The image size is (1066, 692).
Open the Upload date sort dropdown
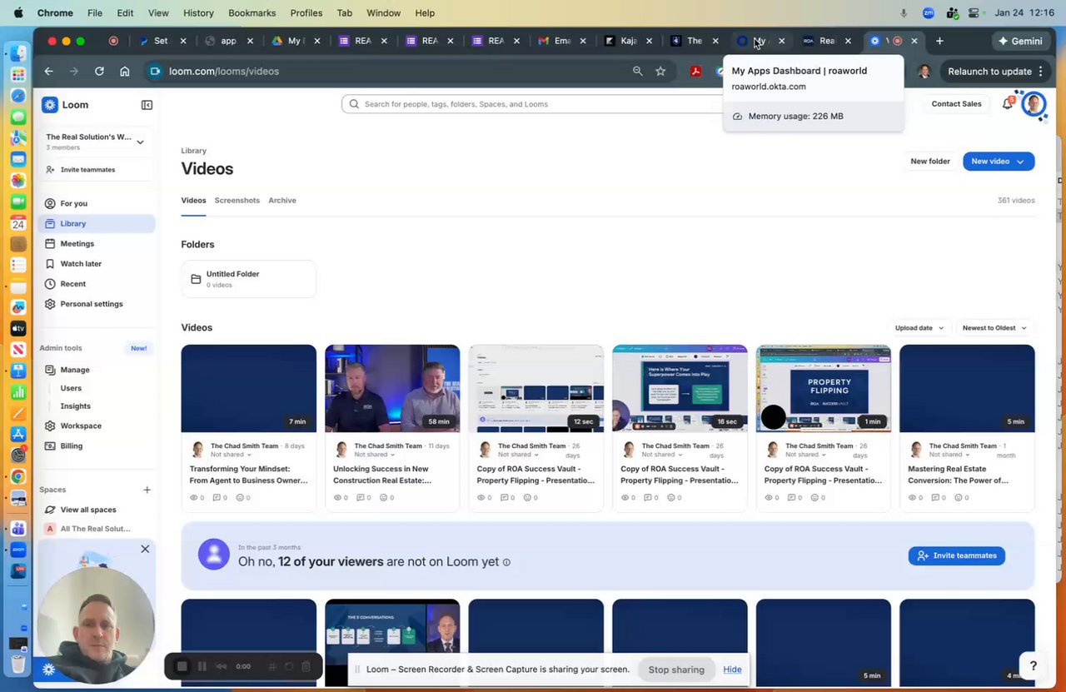(x=919, y=327)
